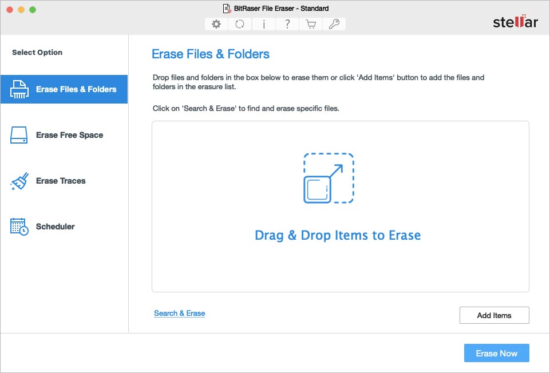The image size is (550, 373).
Task: Click the broom icon for Erase Traces
Action: tap(19, 181)
